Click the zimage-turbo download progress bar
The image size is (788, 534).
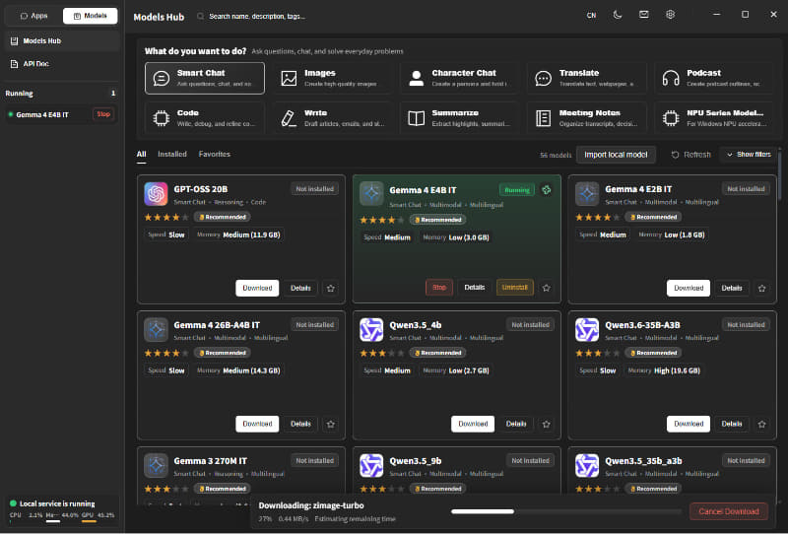point(565,511)
